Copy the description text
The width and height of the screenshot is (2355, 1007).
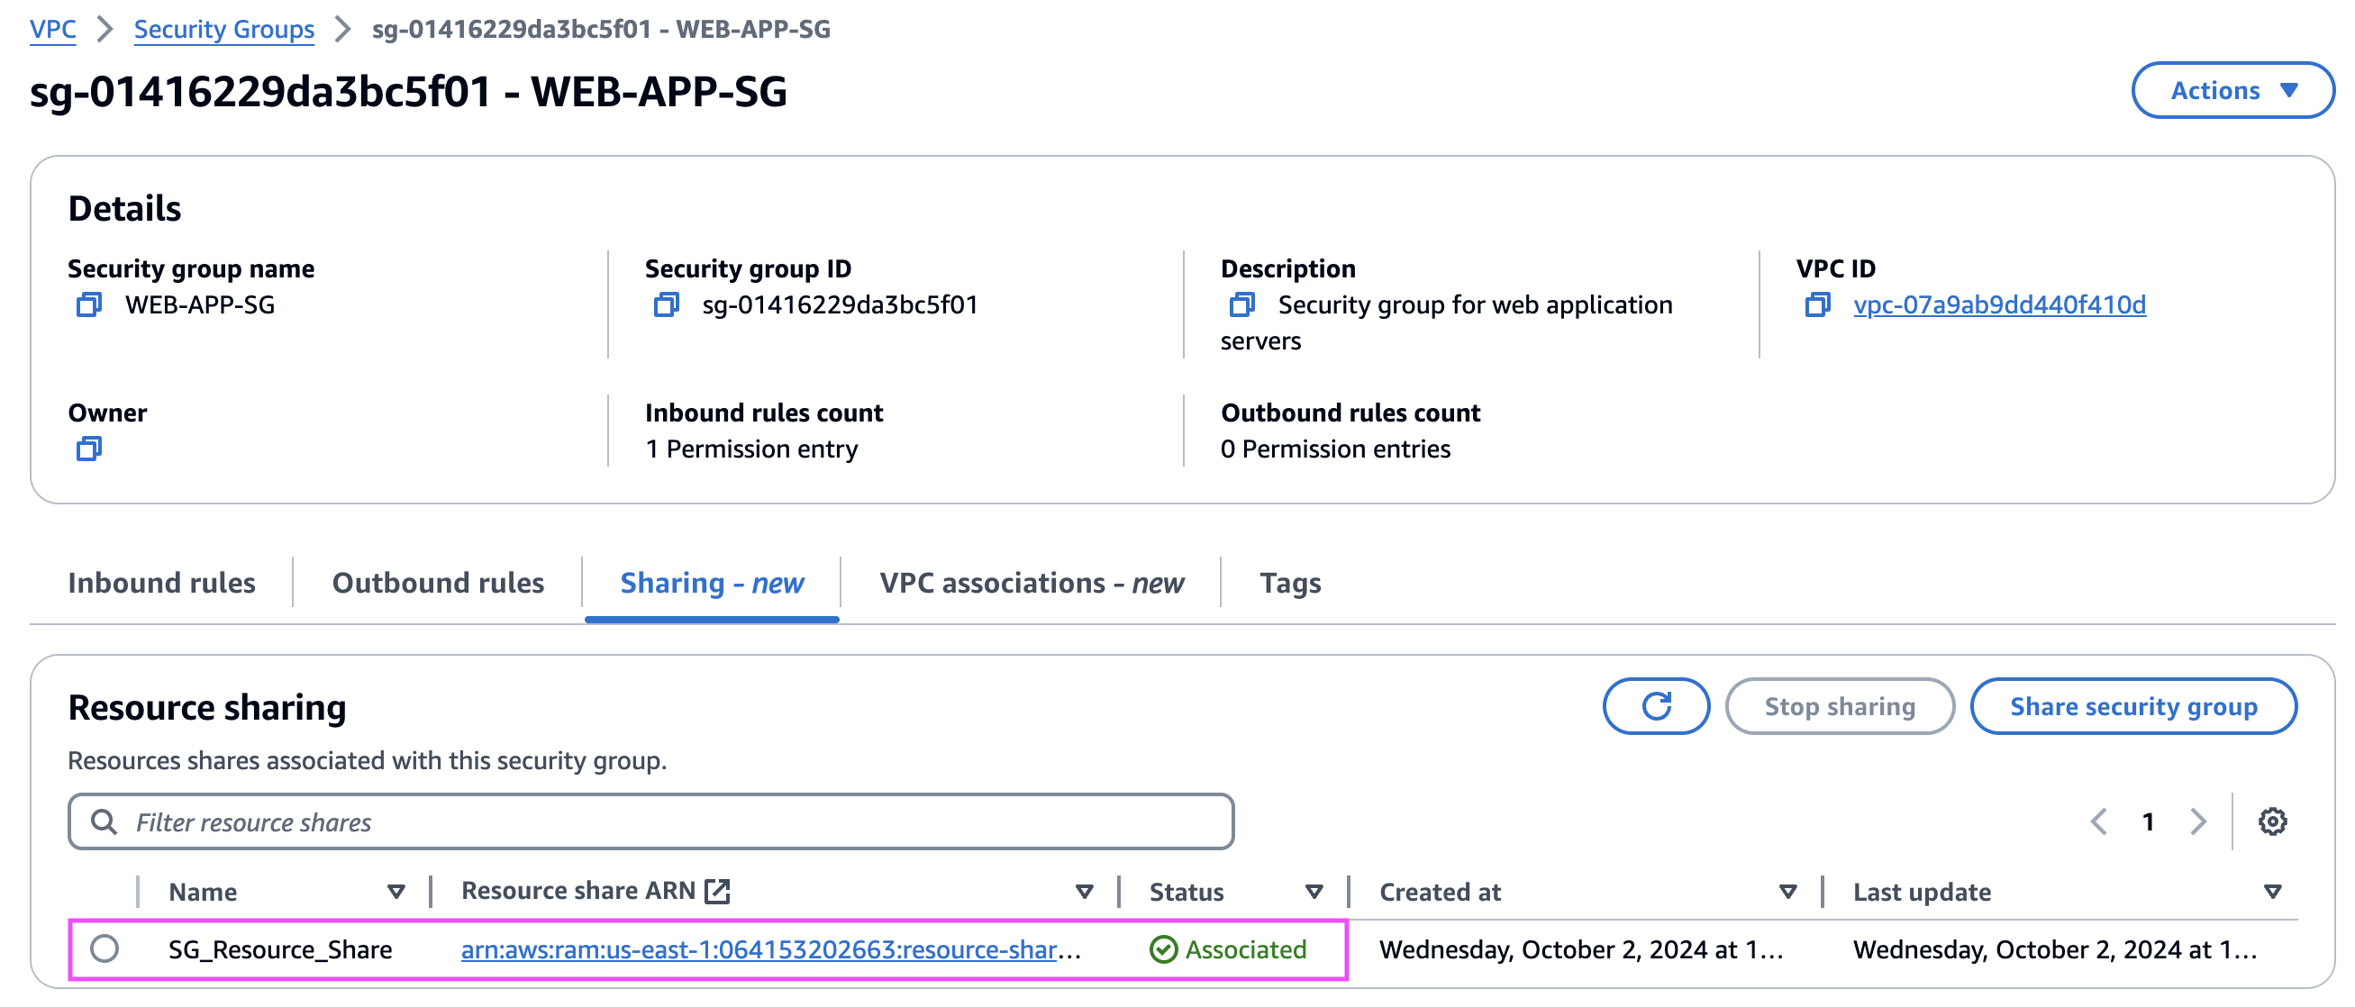pos(1241,304)
